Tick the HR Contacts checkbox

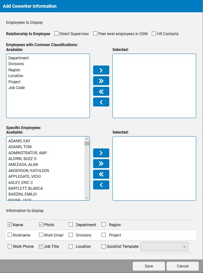coord(154,34)
